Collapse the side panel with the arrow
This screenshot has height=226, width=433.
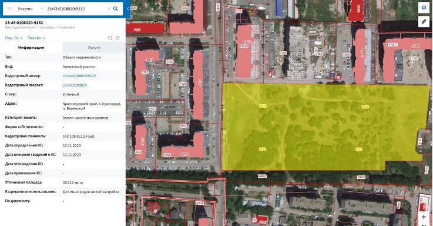128,9
